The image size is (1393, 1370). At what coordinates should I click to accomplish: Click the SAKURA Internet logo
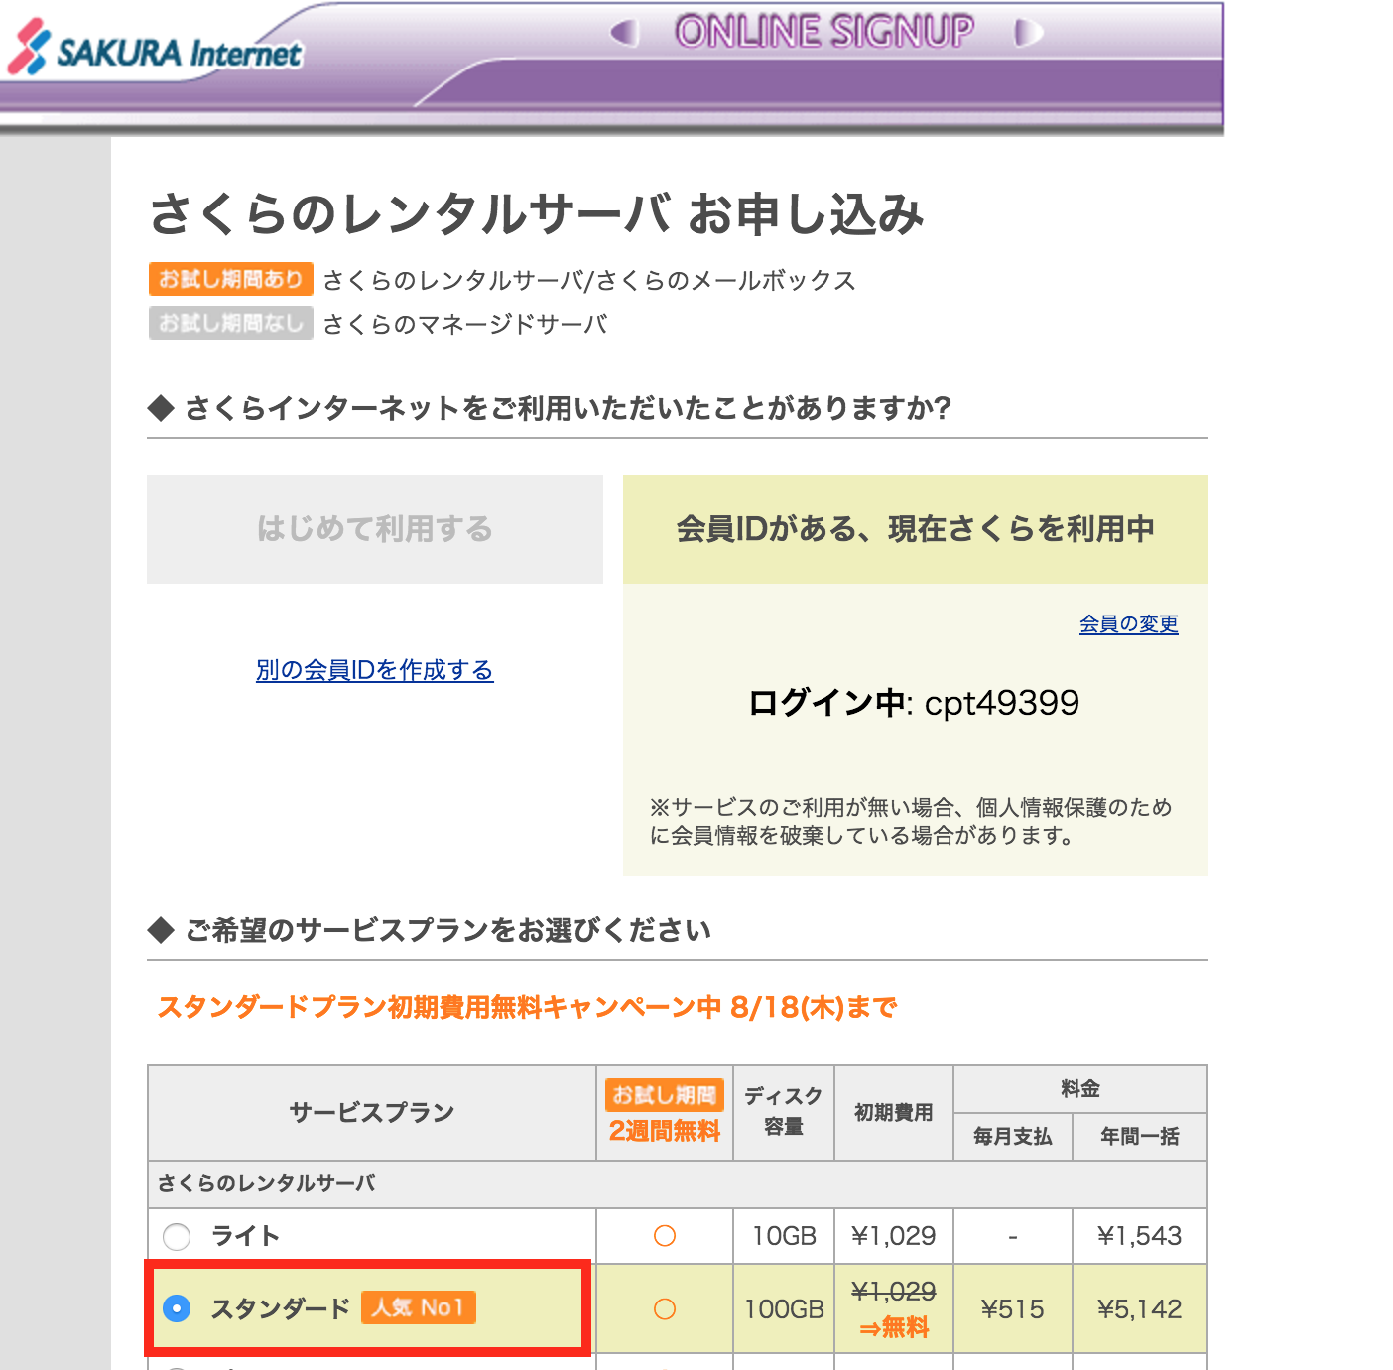point(154,48)
